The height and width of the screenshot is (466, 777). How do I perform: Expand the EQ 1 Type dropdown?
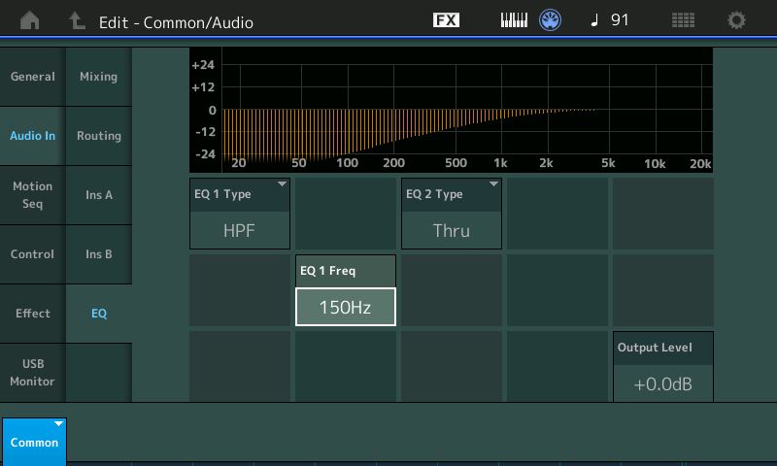click(x=240, y=214)
